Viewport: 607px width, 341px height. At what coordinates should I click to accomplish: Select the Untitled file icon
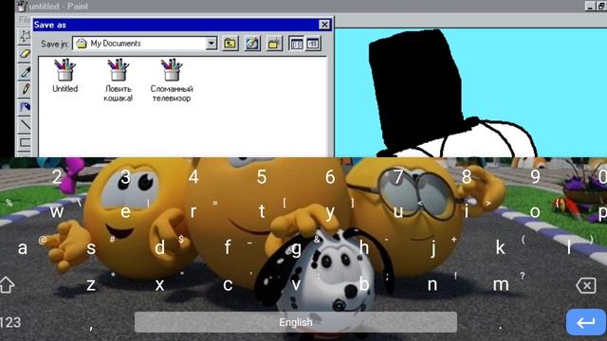click(x=65, y=76)
